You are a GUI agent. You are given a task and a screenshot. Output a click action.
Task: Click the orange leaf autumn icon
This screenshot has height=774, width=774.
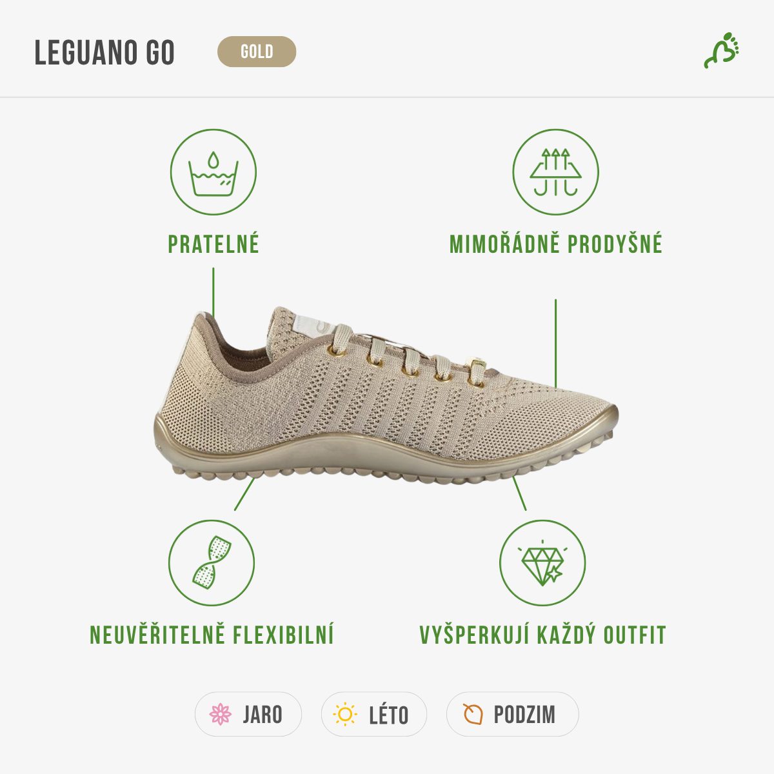click(x=473, y=714)
